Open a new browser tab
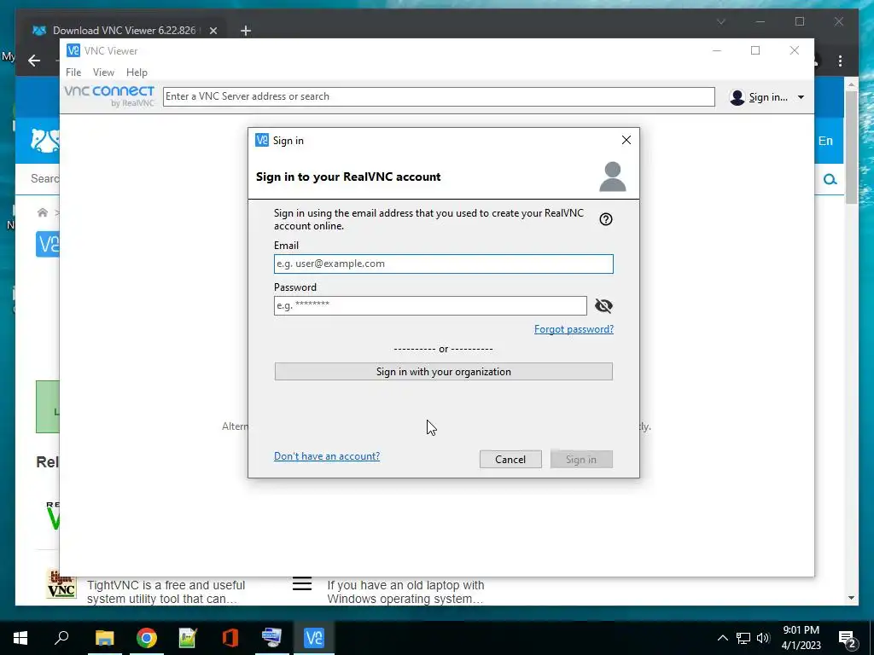 (245, 31)
